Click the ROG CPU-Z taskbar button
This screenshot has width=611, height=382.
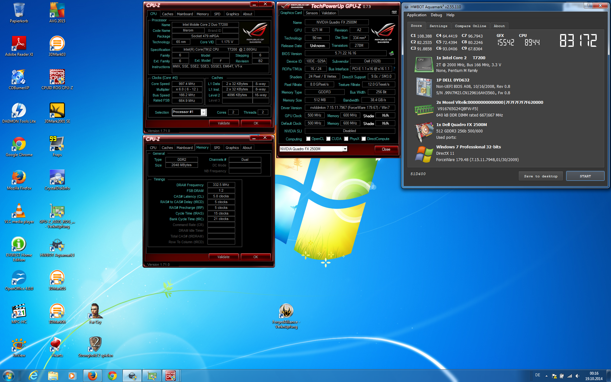point(171,376)
